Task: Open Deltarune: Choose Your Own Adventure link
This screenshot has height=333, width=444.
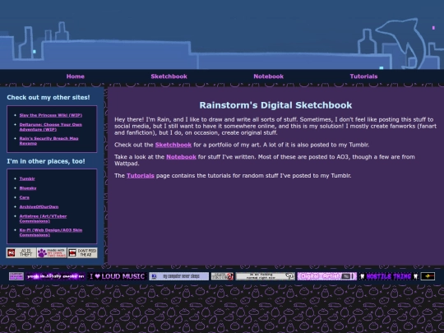Action: 50,127
